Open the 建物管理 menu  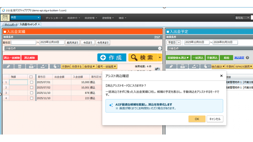(108, 18)
